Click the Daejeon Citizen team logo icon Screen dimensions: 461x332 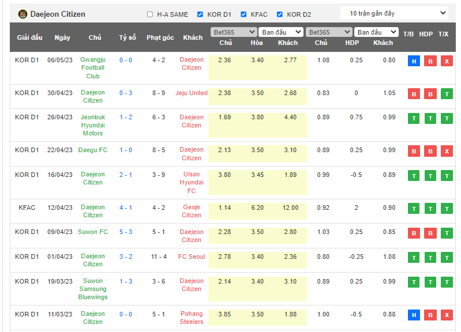pos(23,14)
